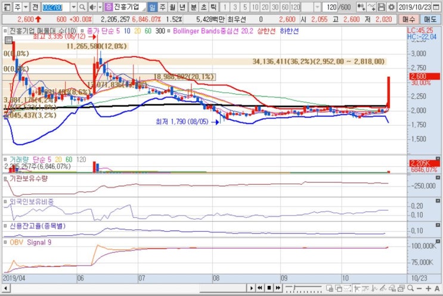Viewport: 443px width, 296px height.
Task: Click the play button on bottom bar
Action: (x=251, y=288)
